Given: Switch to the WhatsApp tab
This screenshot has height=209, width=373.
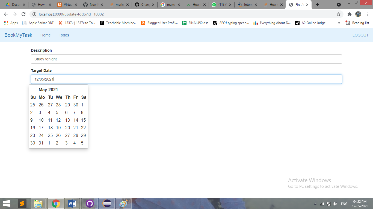Looking at the screenshot, I should click(221, 5).
